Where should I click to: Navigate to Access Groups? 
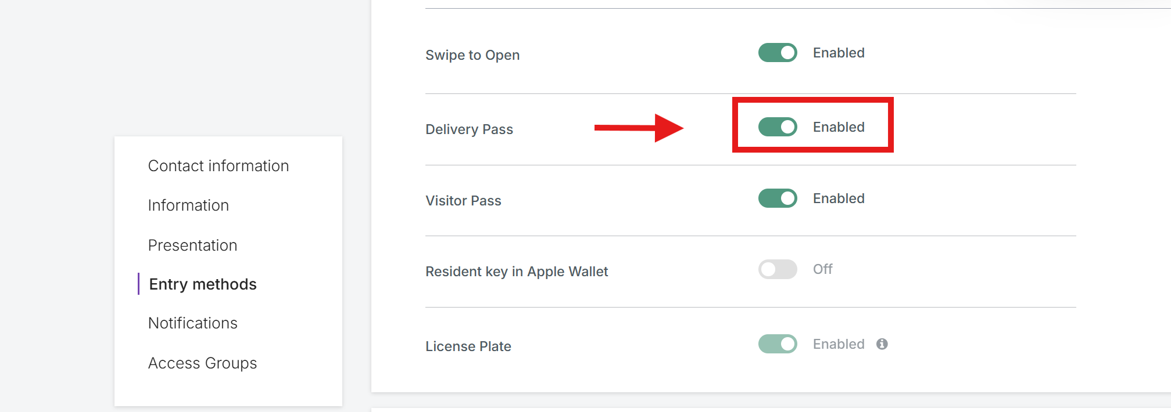click(x=202, y=363)
